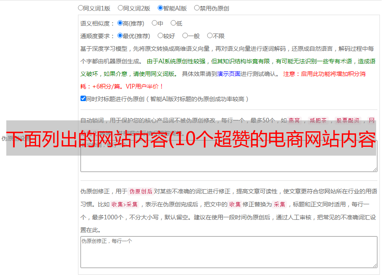
Task: Select 不限 for 通顺度要求
Action: (x=210, y=36)
